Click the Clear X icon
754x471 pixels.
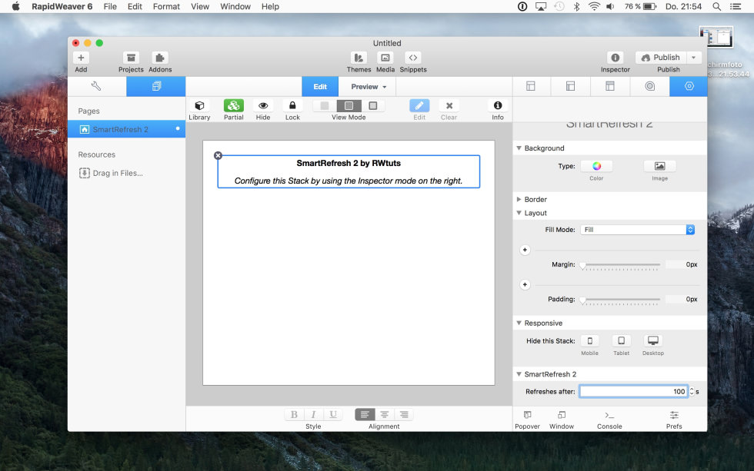(x=449, y=105)
